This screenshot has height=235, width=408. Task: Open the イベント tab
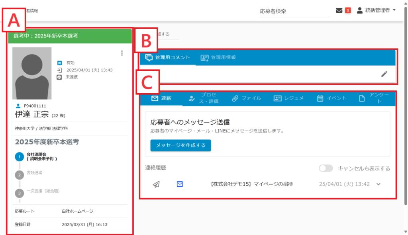click(x=331, y=98)
